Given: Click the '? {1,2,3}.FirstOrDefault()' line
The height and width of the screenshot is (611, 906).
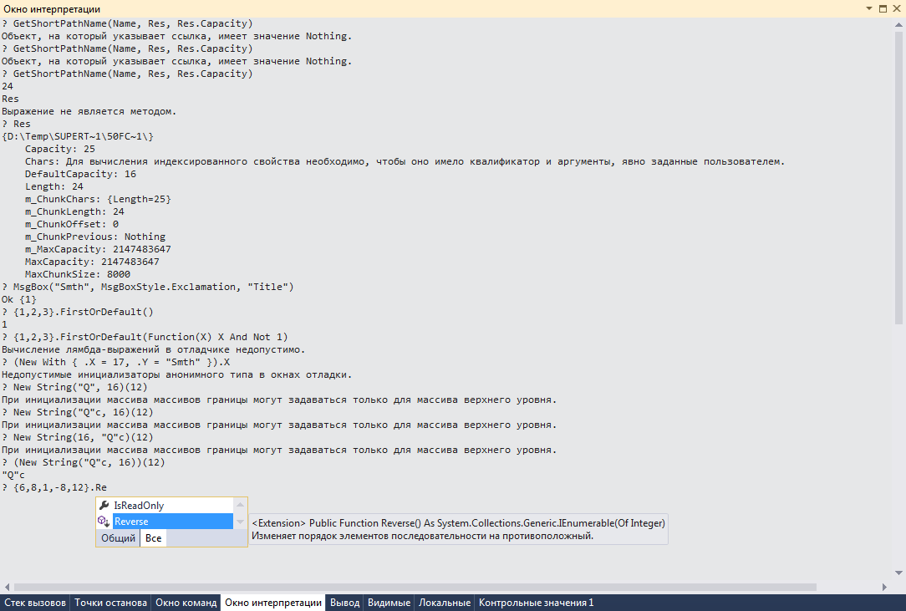Looking at the screenshot, I should (x=78, y=312).
